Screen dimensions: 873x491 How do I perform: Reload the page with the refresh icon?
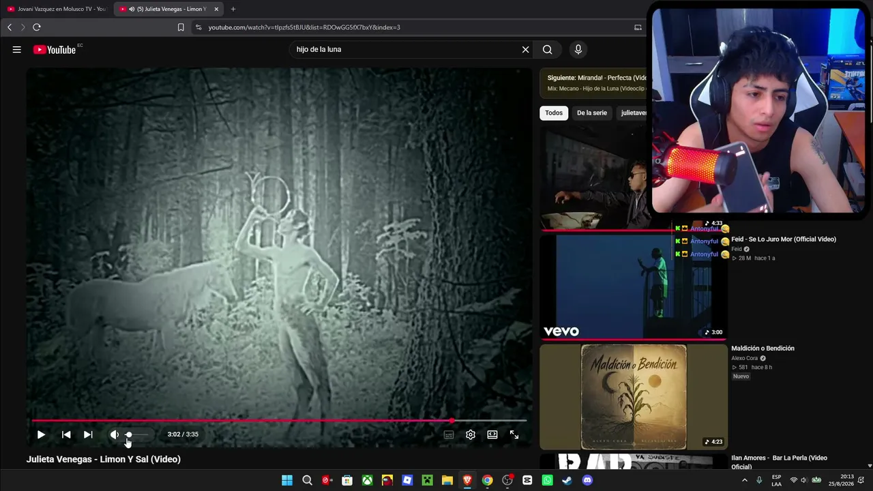pyautogui.click(x=37, y=27)
